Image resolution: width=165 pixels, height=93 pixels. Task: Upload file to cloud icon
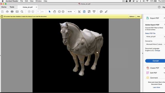(7, 12)
